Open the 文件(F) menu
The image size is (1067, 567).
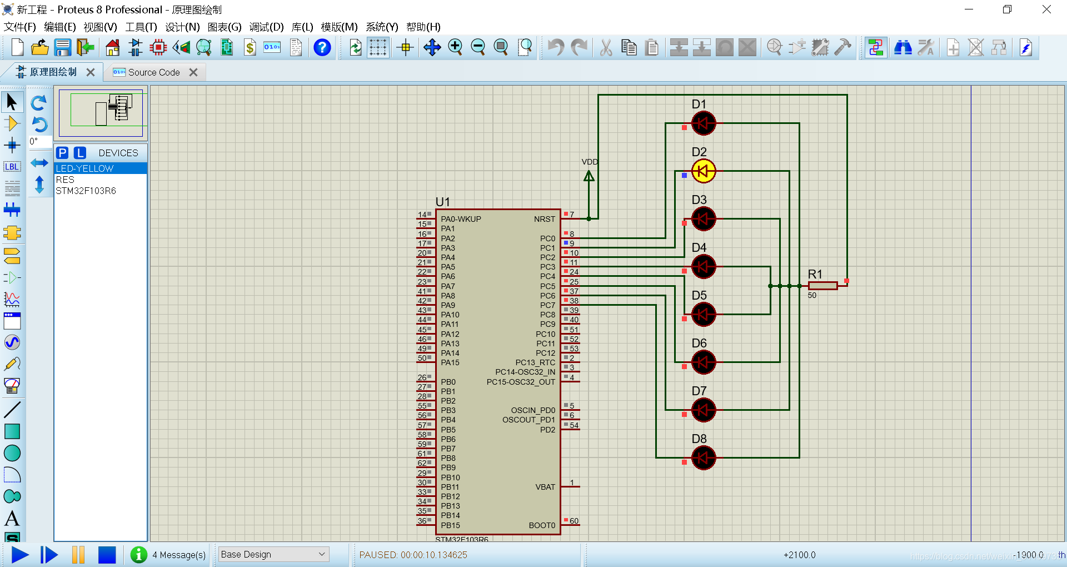coord(19,27)
